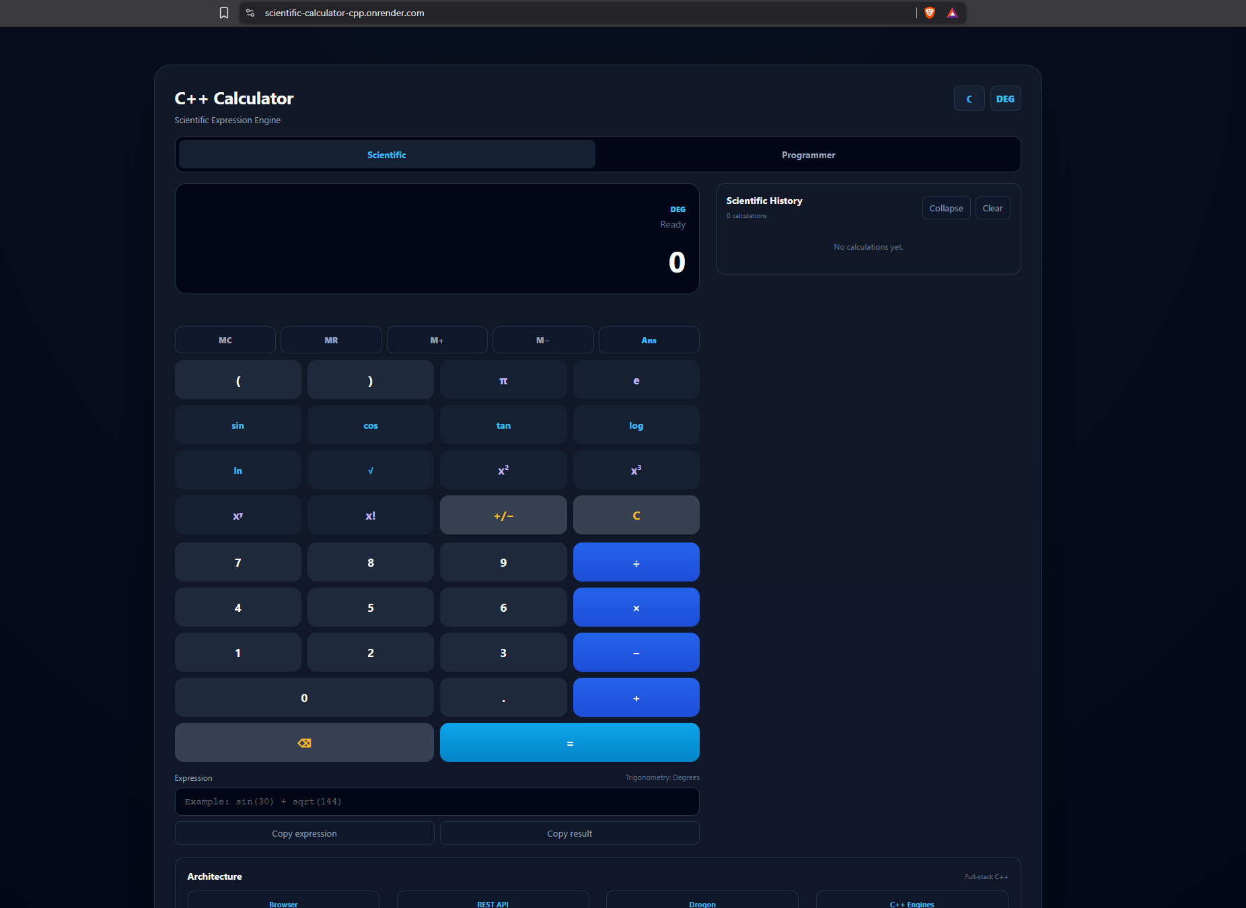Insert the Ans previous answer
1246x908 pixels.
(x=649, y=340)
